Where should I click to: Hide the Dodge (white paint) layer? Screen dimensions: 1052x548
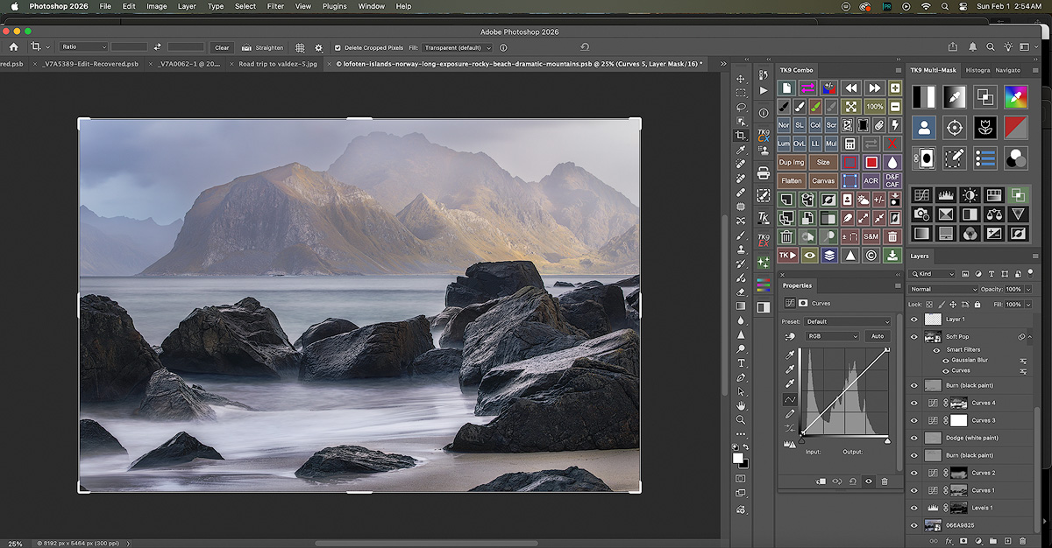coord(914,438)
